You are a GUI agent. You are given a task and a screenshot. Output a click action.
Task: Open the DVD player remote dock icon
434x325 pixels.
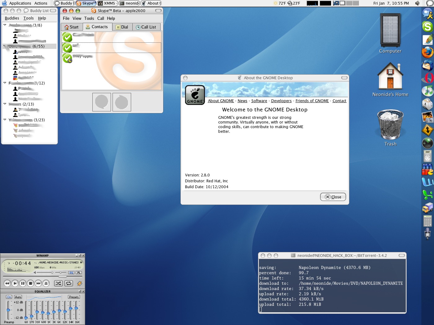427,156
